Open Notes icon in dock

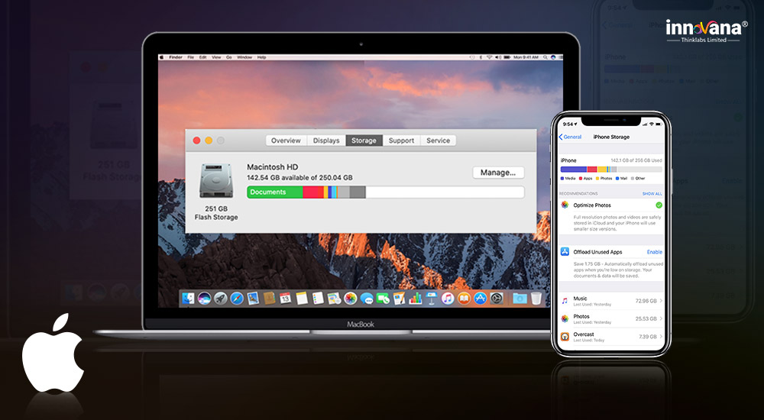point(302,298)
